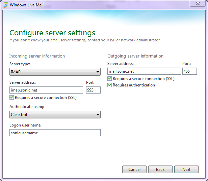Viewport: 208px width, 181px height.
Task: Click the Logon user name field
Action: coord(55,133)
